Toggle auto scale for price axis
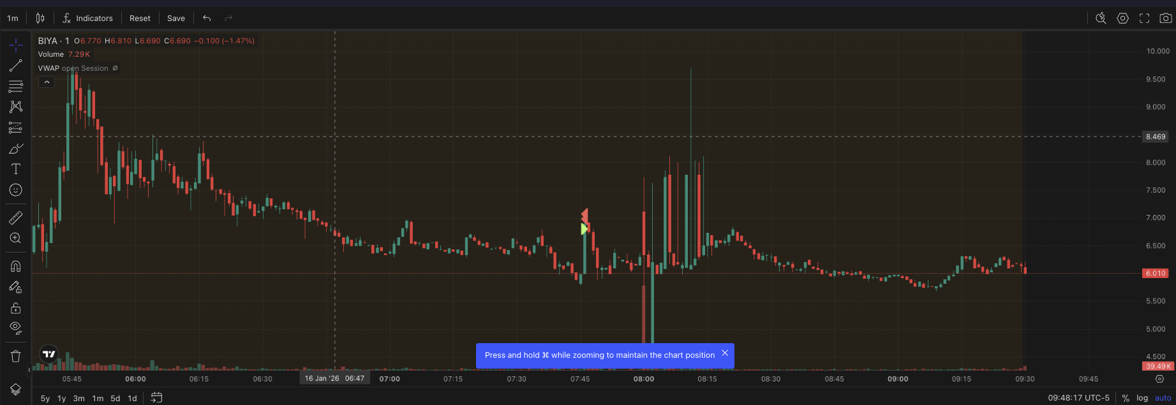1176x405 pixels. point(1163,398)
